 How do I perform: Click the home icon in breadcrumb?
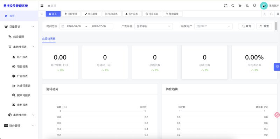[x=49, y=6]
